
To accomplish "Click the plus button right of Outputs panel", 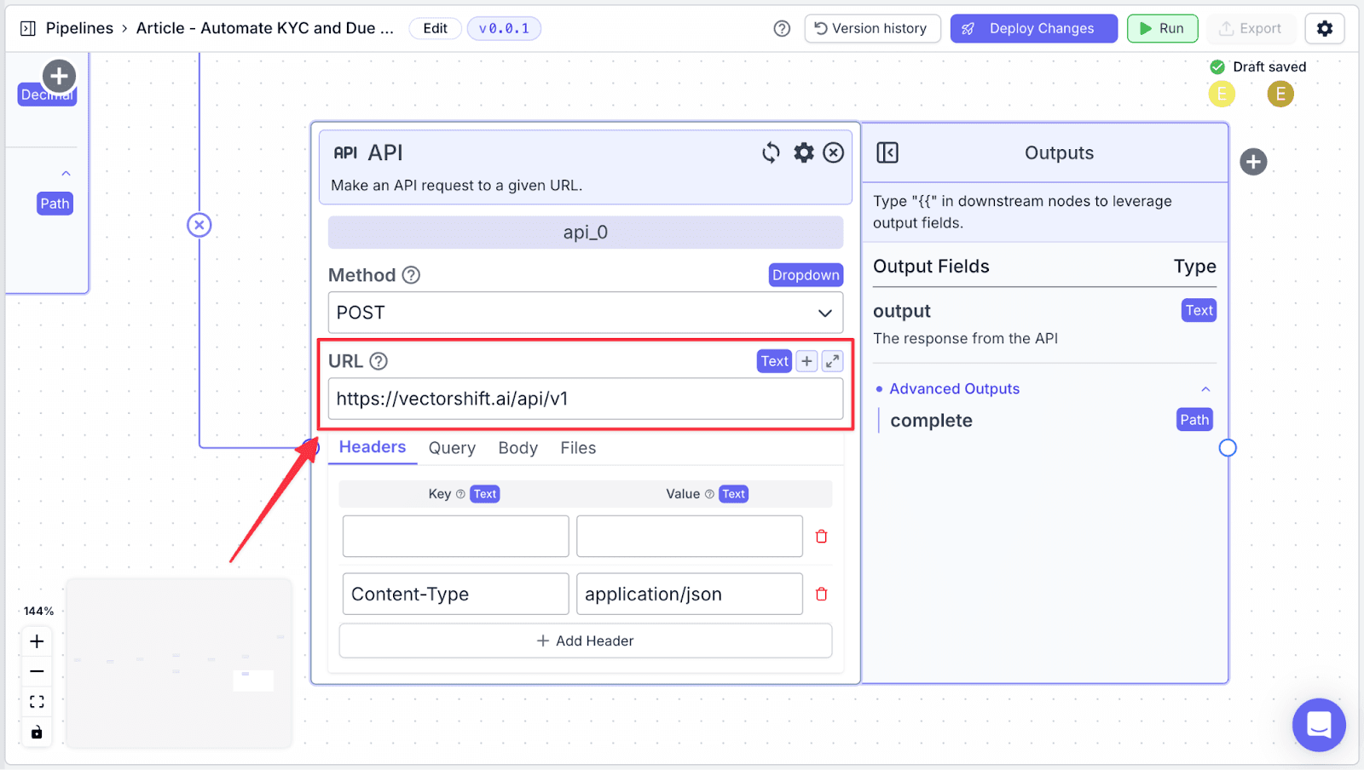I will [x=1253, y=162].
